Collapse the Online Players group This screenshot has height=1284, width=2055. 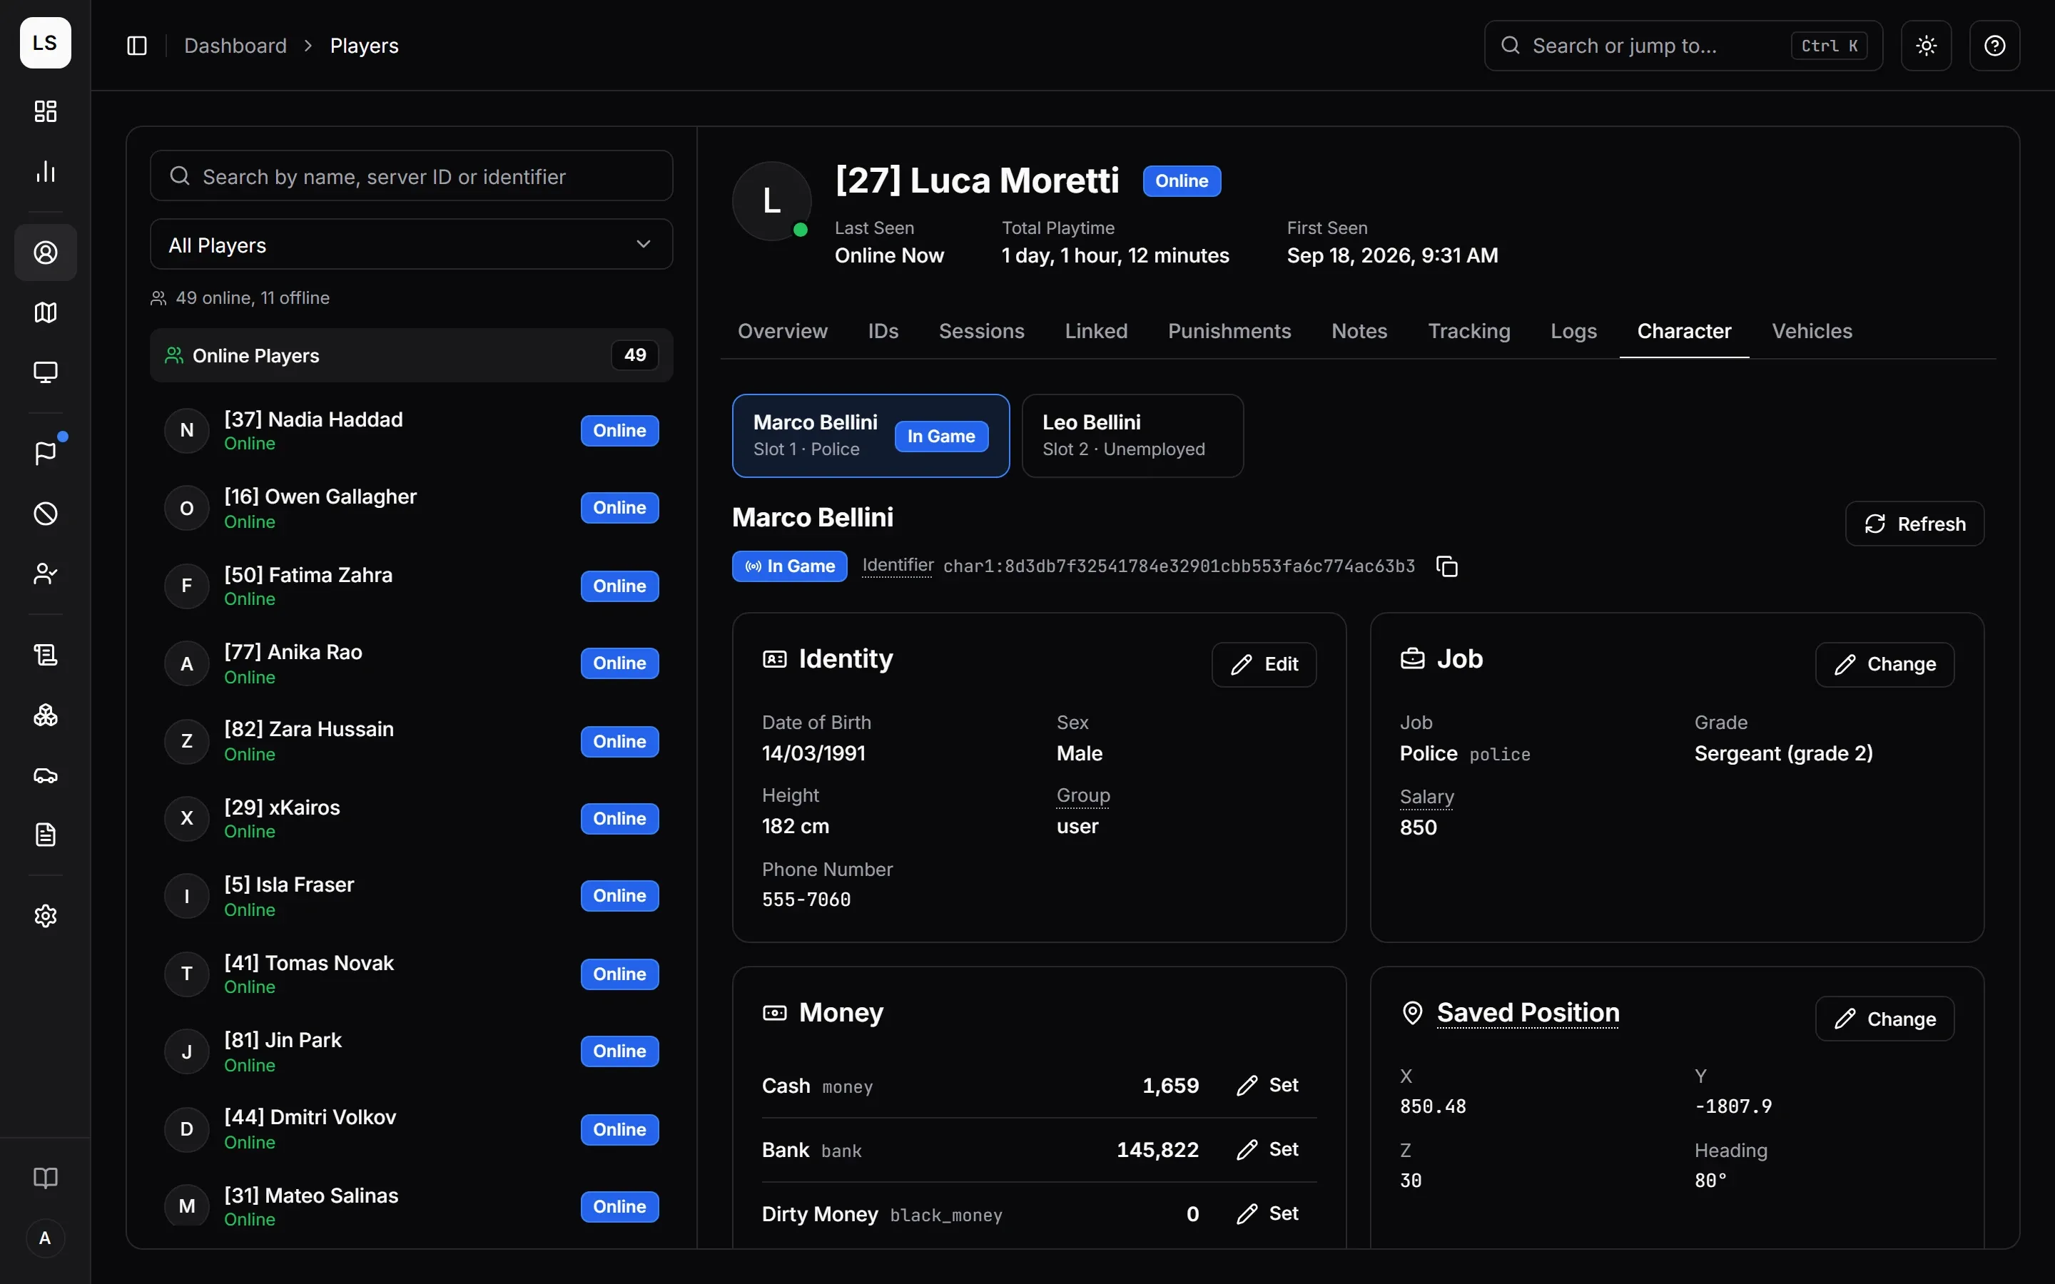[412, 355]
